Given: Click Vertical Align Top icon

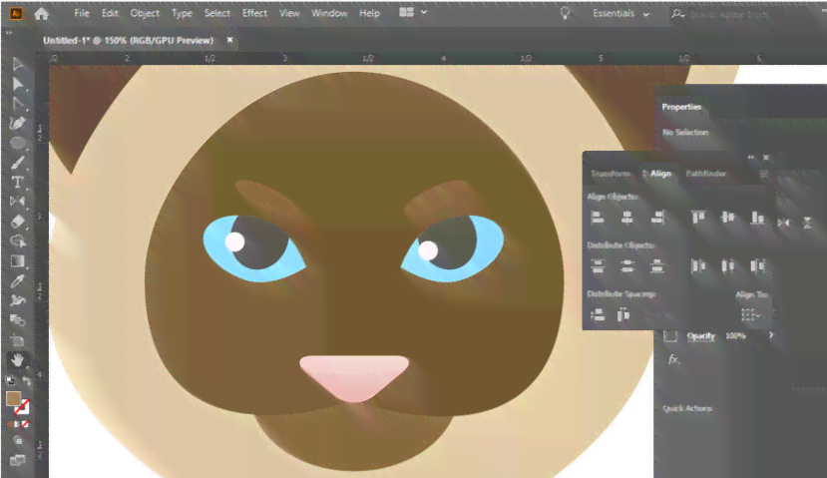Looking at the screenshot, I should tap(698, 217).
